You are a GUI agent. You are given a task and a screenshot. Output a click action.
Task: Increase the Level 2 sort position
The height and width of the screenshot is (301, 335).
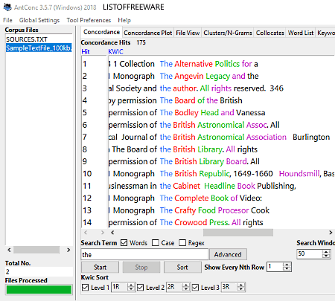tap(185, 285)
